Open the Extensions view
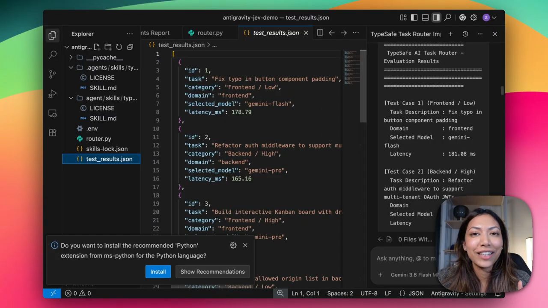The image size is (548, 308). 53,133
